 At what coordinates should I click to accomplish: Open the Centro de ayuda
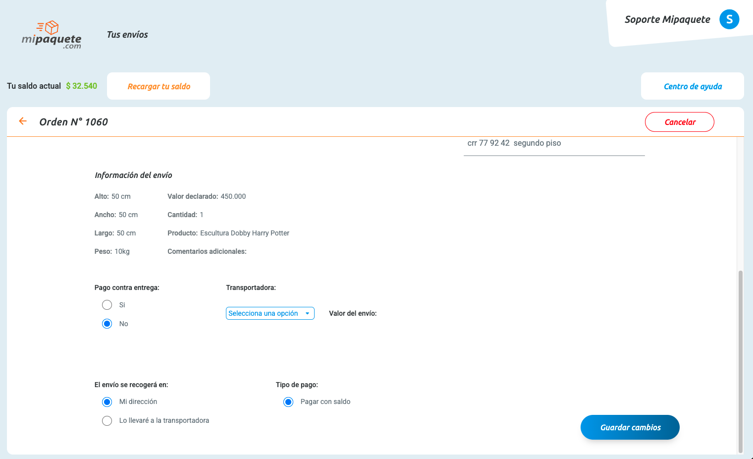693,86
